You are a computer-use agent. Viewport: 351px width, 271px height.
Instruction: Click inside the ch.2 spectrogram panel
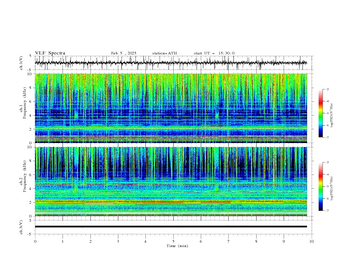click(x=171, y=182)
